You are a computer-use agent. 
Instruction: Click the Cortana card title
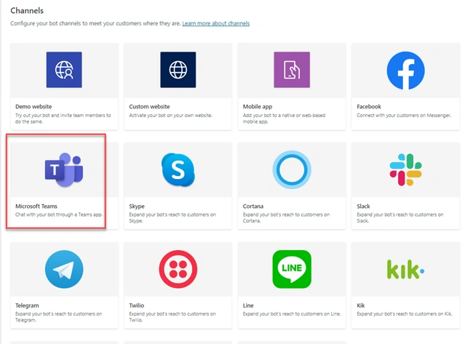coord(253,207)
